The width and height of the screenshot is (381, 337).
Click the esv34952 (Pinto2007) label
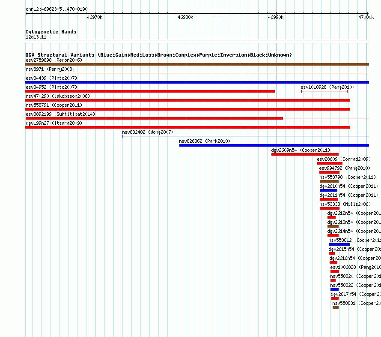51,87
